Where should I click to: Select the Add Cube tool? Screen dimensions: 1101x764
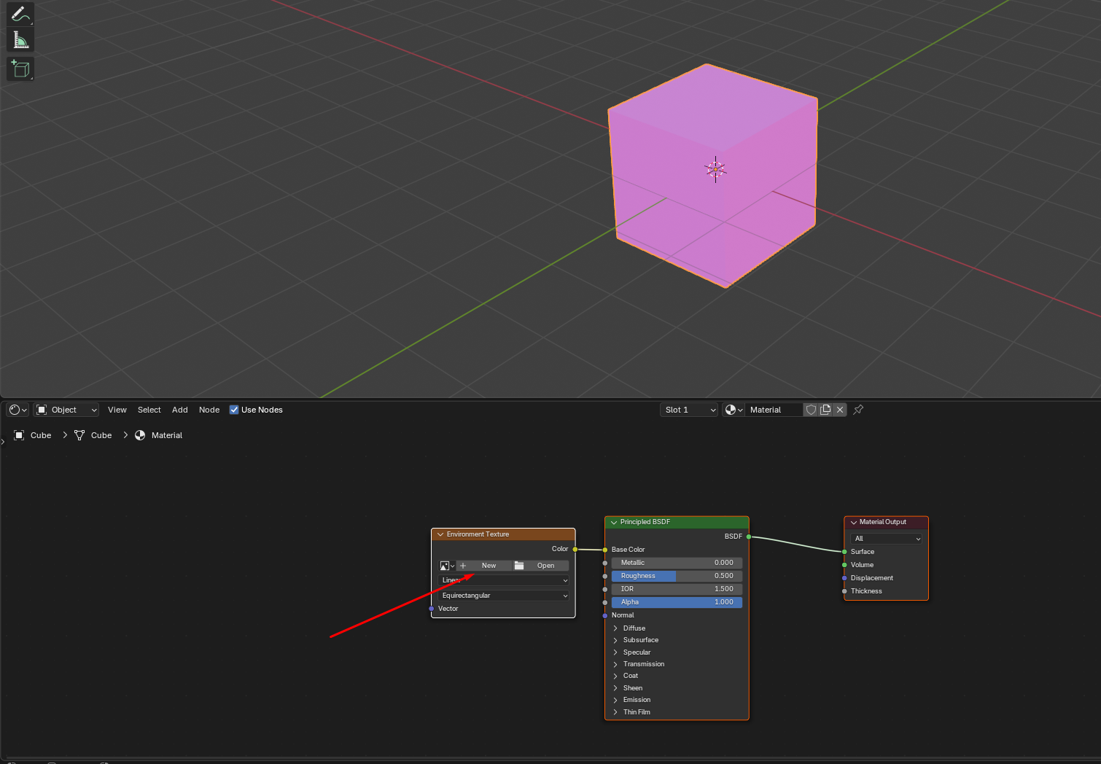(x=20, y=69)
